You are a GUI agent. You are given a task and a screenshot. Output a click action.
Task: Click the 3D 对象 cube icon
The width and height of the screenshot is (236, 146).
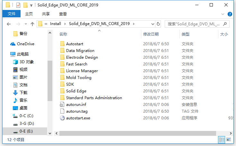coord(15,62)
